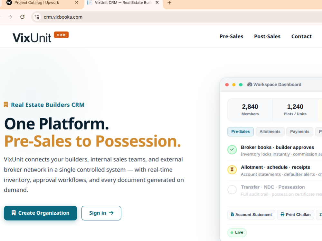
Task: Click the printer icon in Print Challan
Action: click(x=282, y=214)
